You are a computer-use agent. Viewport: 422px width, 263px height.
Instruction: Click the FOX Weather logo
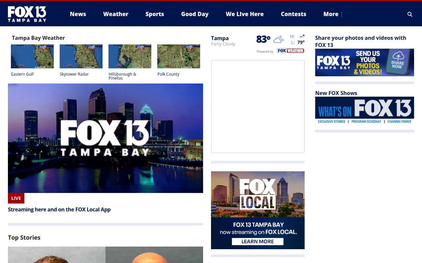pos(290,51)
